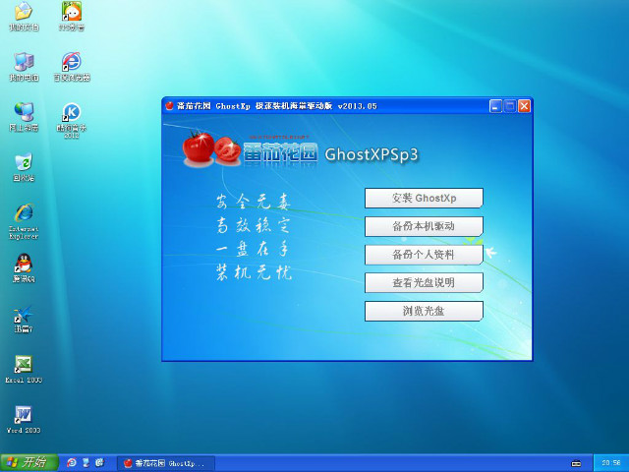The height and width of the screenshot is (472, 629).
Task: Open the PPS video shortcut icon
Action: coord(72,17)
